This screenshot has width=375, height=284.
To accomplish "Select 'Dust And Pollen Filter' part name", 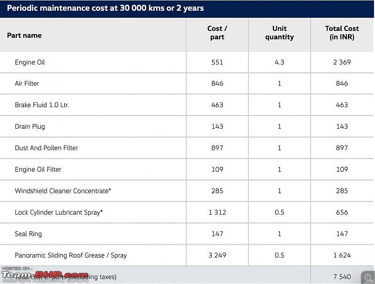I will pyautogui.click(x=46, y=148).
